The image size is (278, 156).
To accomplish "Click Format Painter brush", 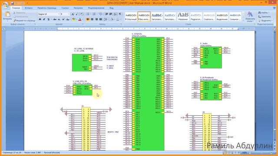I will [x=24, y=21].
